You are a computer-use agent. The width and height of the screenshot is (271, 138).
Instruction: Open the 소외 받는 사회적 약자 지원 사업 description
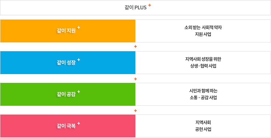(203, 31)
